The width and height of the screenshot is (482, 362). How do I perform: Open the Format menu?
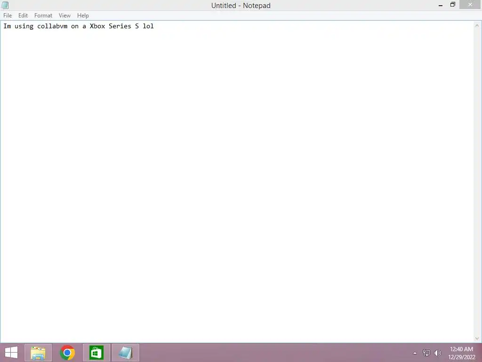pyautogui.click(x=43, y=16)
